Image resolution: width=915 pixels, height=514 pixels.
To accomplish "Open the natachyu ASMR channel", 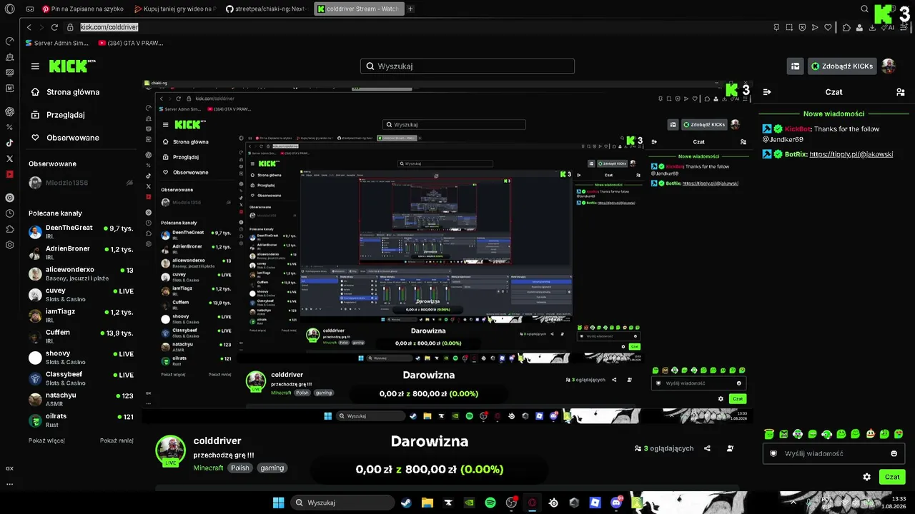I will 81,399.
